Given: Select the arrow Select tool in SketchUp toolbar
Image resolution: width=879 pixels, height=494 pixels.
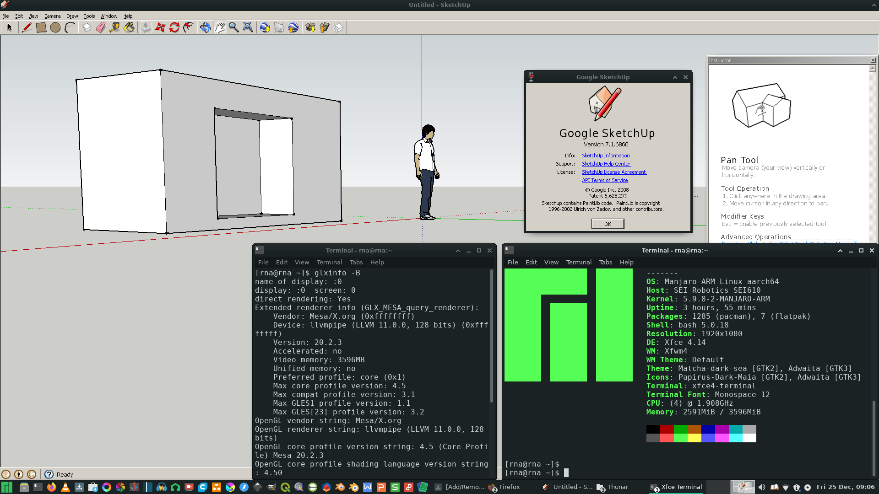Looking at the screenshot, I should [x=10, y=27].
